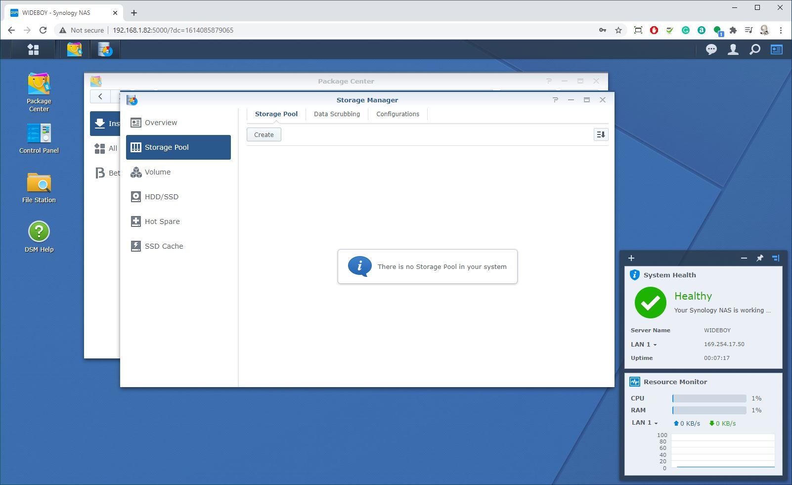Open the DSM Help desktop shortcut
Viewport: 792px width, 485px height.
tap(39, 237)
